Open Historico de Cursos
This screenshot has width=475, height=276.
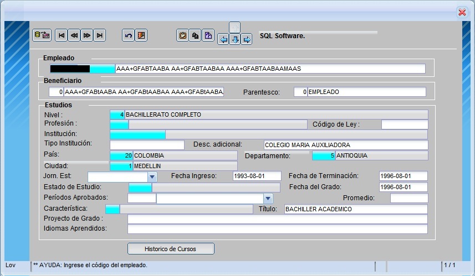(171, 249)
